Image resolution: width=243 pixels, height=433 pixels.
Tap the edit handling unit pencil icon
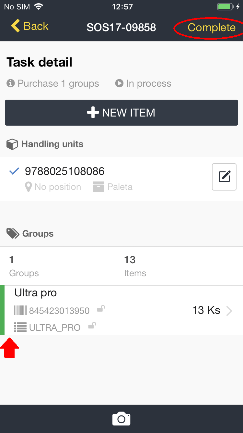pos(224,177)
